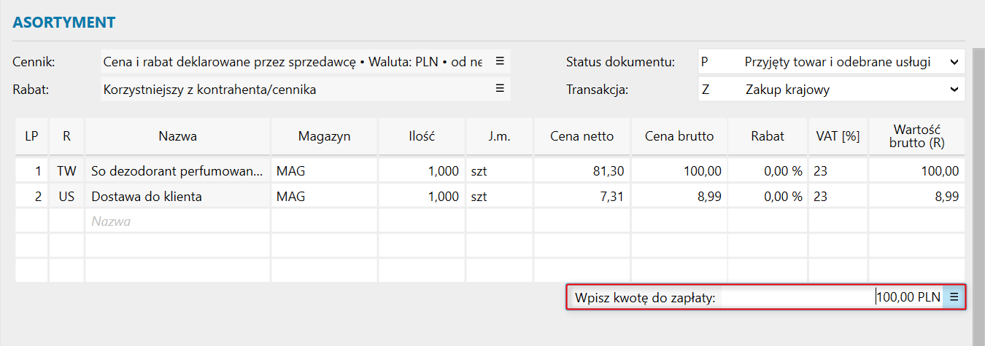
Task: Click the Rabat discount type field
Action: pyautogui.click(x=293, y=90)
